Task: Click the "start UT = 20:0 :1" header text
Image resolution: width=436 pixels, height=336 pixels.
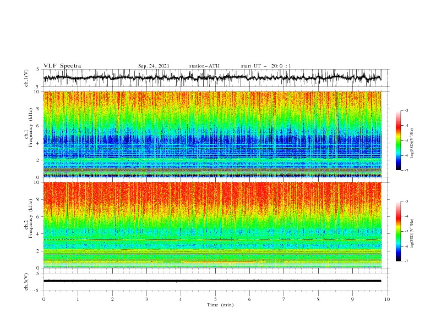Action: pyautogui.click(x=266, y=66)
